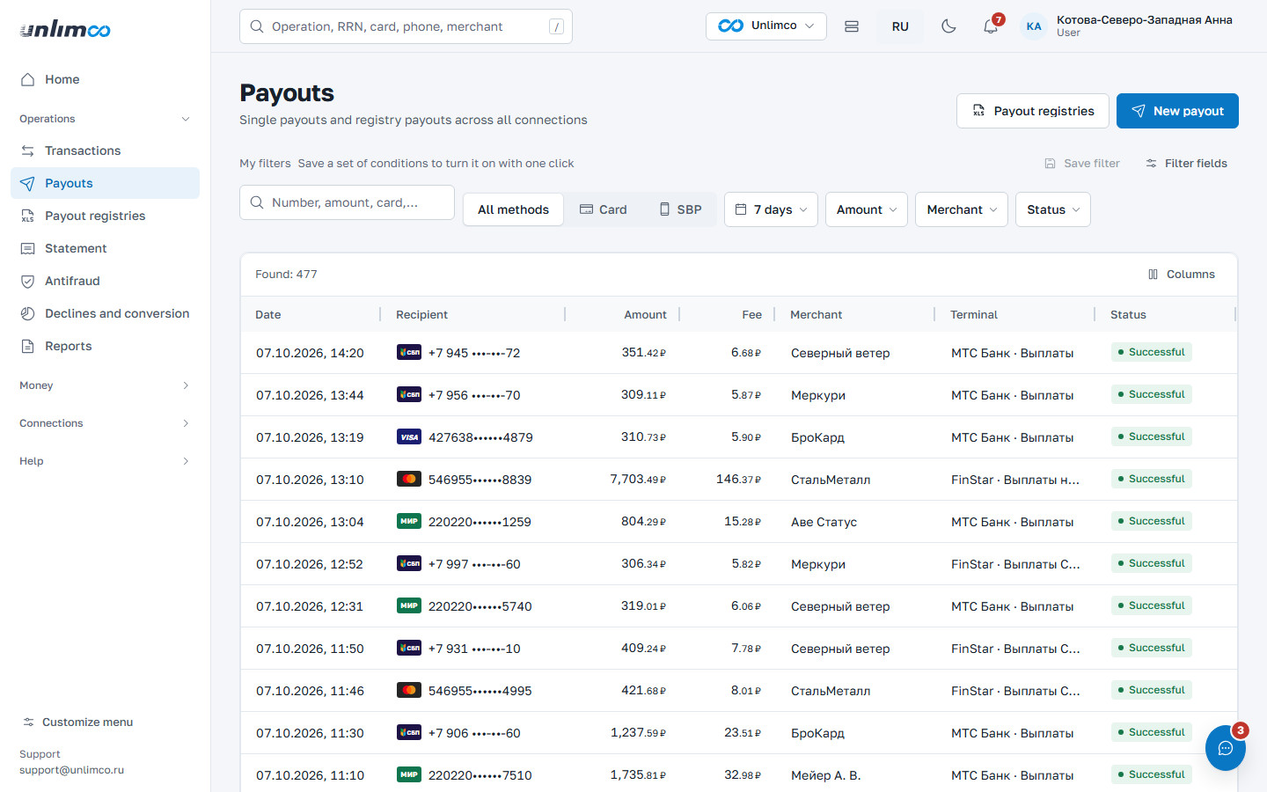Image resolution: width=1267 pixels, height=792 pixels.
Task: Click Mastercard icon for 546955••••••8839
Action: pos(409,480)
